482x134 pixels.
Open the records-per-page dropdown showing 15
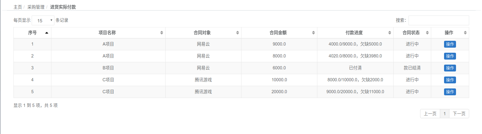click(43, 21)
